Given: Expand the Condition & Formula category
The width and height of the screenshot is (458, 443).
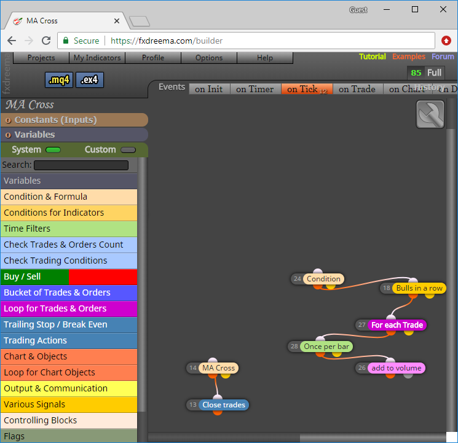Looking at the screenshot, I should click(x=69, y=197).
